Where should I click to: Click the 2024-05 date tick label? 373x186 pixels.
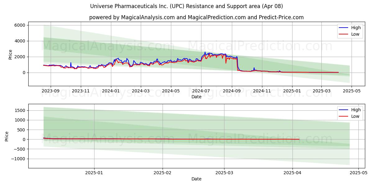tap(171, 91)
